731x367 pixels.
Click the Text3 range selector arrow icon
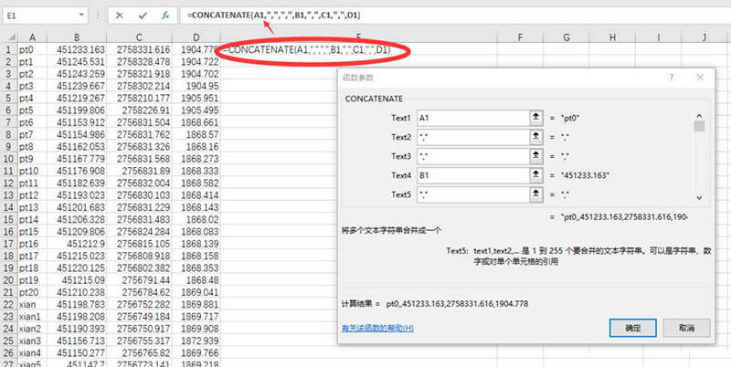(536, 156)
